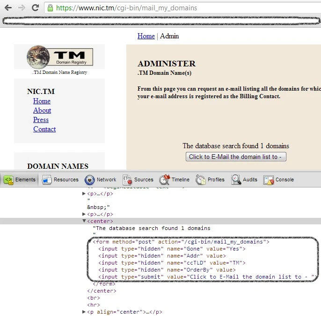Click the Timeline panel icon
This screenshot has width=321, height=316.
[x=164, y=180]
